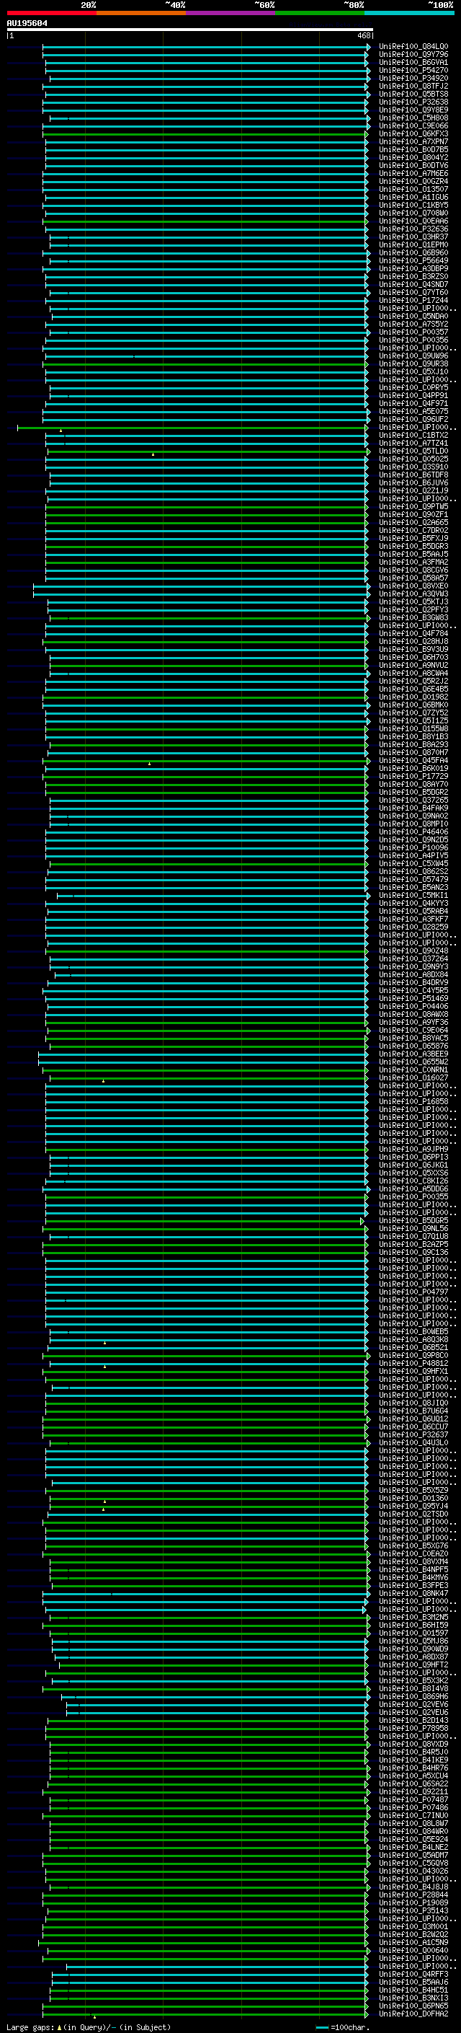Open hit UniRef100_P54270

[x=413, y=70]
